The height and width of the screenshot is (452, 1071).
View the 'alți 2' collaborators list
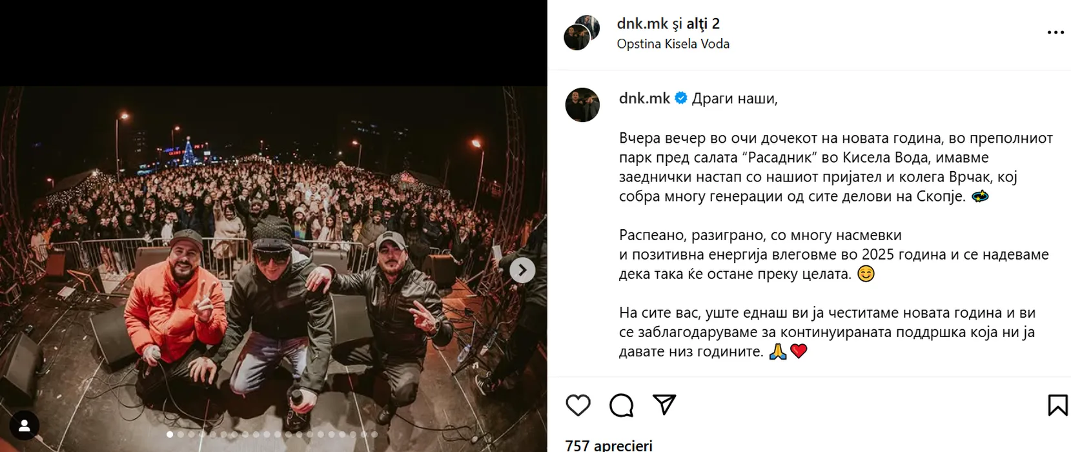click(x=703, y=24)
